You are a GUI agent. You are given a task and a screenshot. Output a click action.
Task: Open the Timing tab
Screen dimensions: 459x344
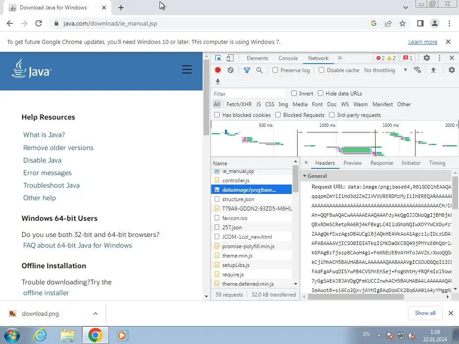point(437,163)
